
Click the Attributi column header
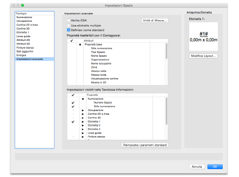pyautogui.click(x=117, y=41)
